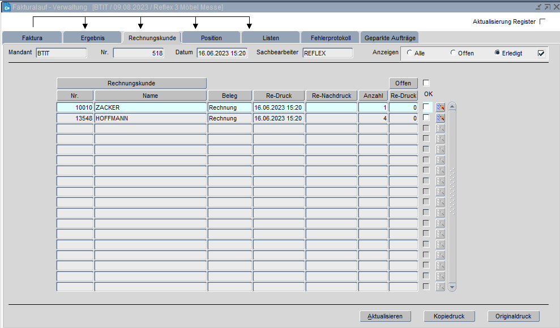Choose the Offen radio option under Anzeigen
This screenshot has width=560, height=328.
(x=453, y=53)
